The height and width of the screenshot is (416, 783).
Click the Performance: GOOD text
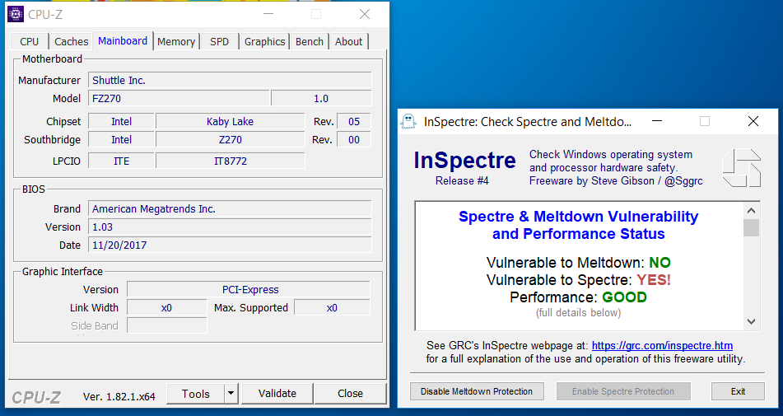tap(578, 297)
